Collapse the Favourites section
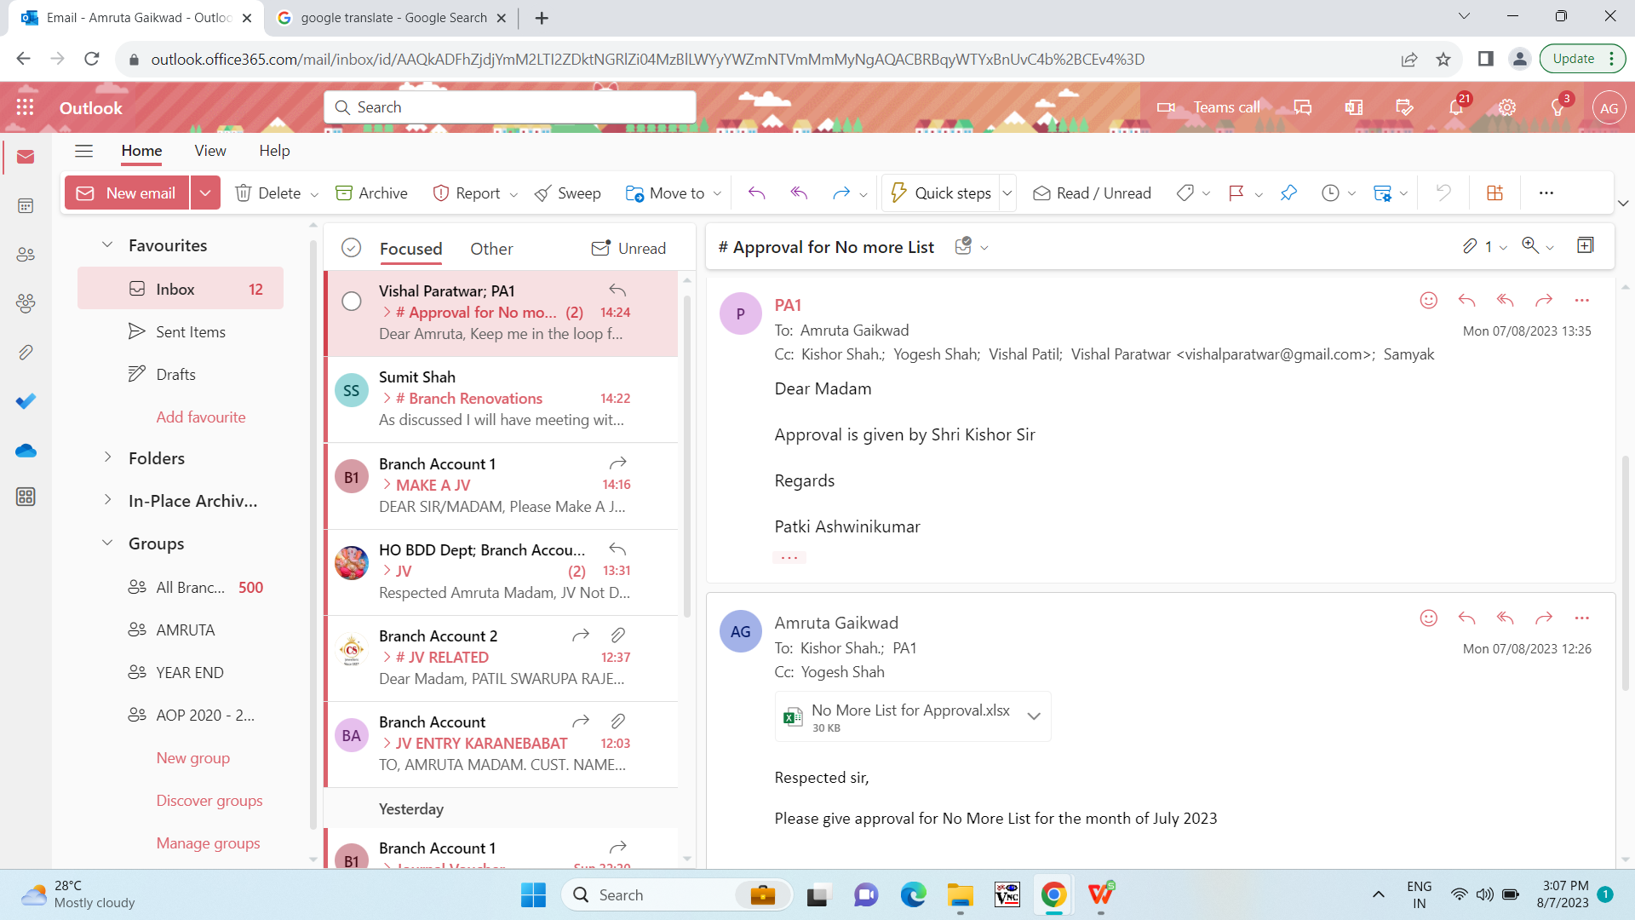Image resolution: width=1635 pixels, height=920 pixels. coord(107,245)
